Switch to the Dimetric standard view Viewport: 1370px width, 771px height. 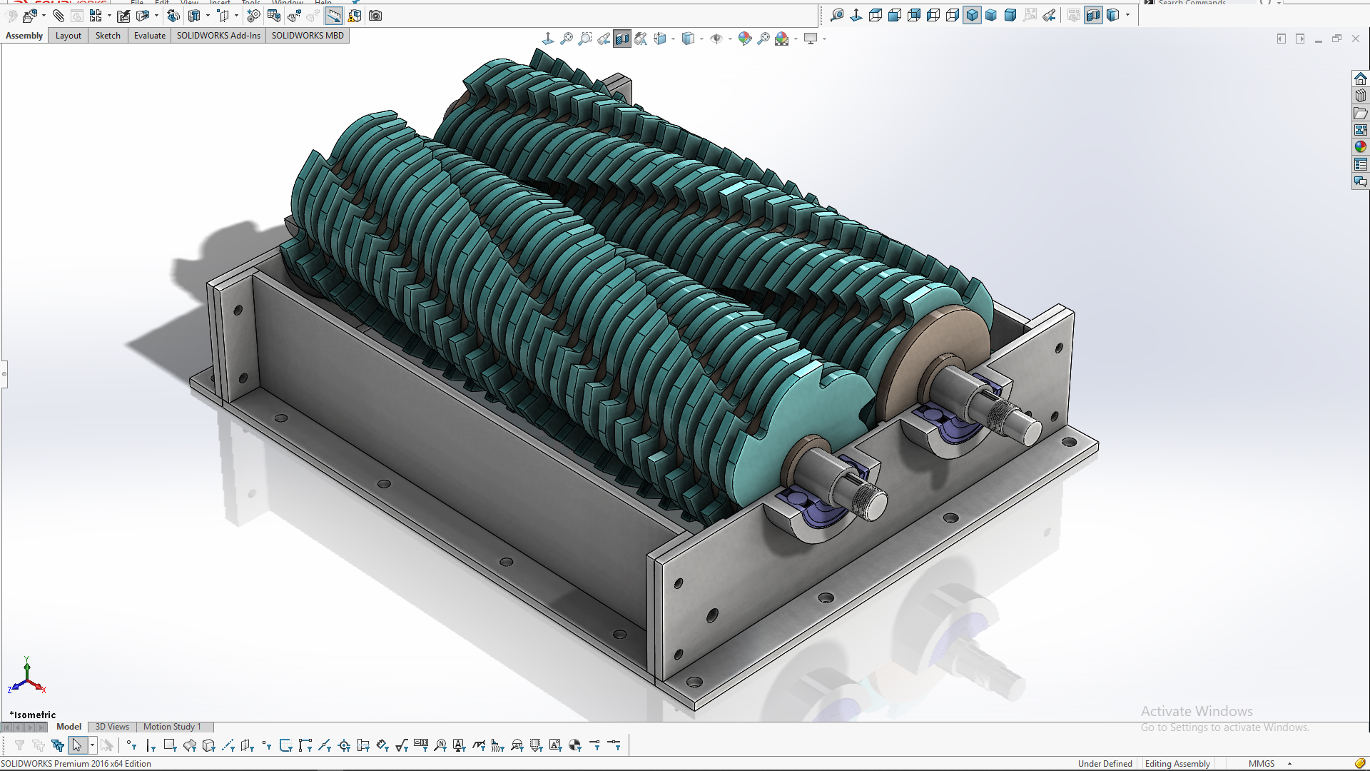(x=1010, y=15)
